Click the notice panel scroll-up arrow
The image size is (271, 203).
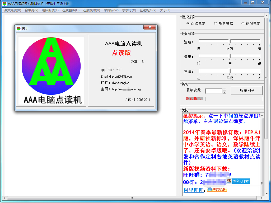[262, 115]
